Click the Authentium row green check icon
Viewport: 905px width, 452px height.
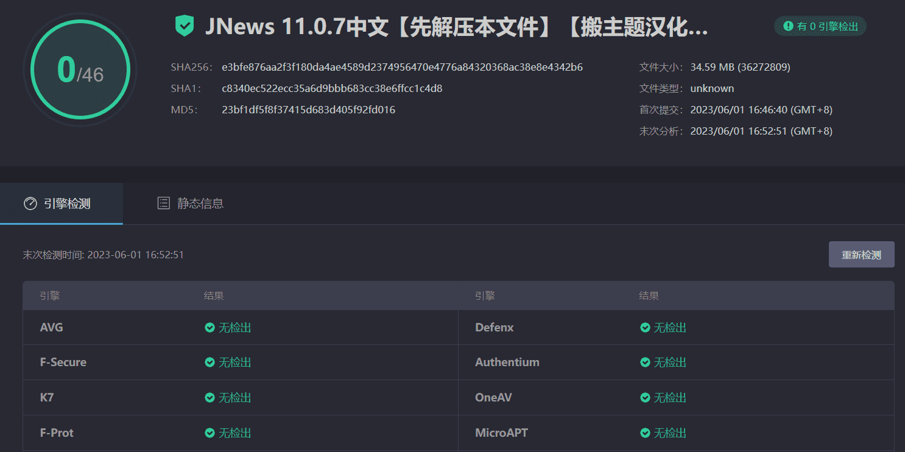645,362
